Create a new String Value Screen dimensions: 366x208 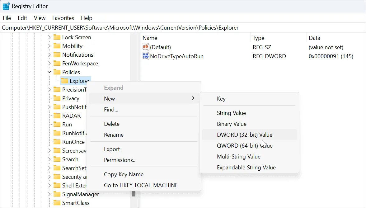249,113
